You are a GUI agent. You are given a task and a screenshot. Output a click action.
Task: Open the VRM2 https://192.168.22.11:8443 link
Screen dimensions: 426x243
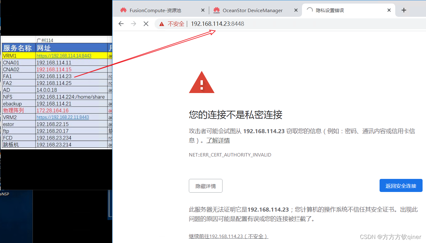(63, 117)
